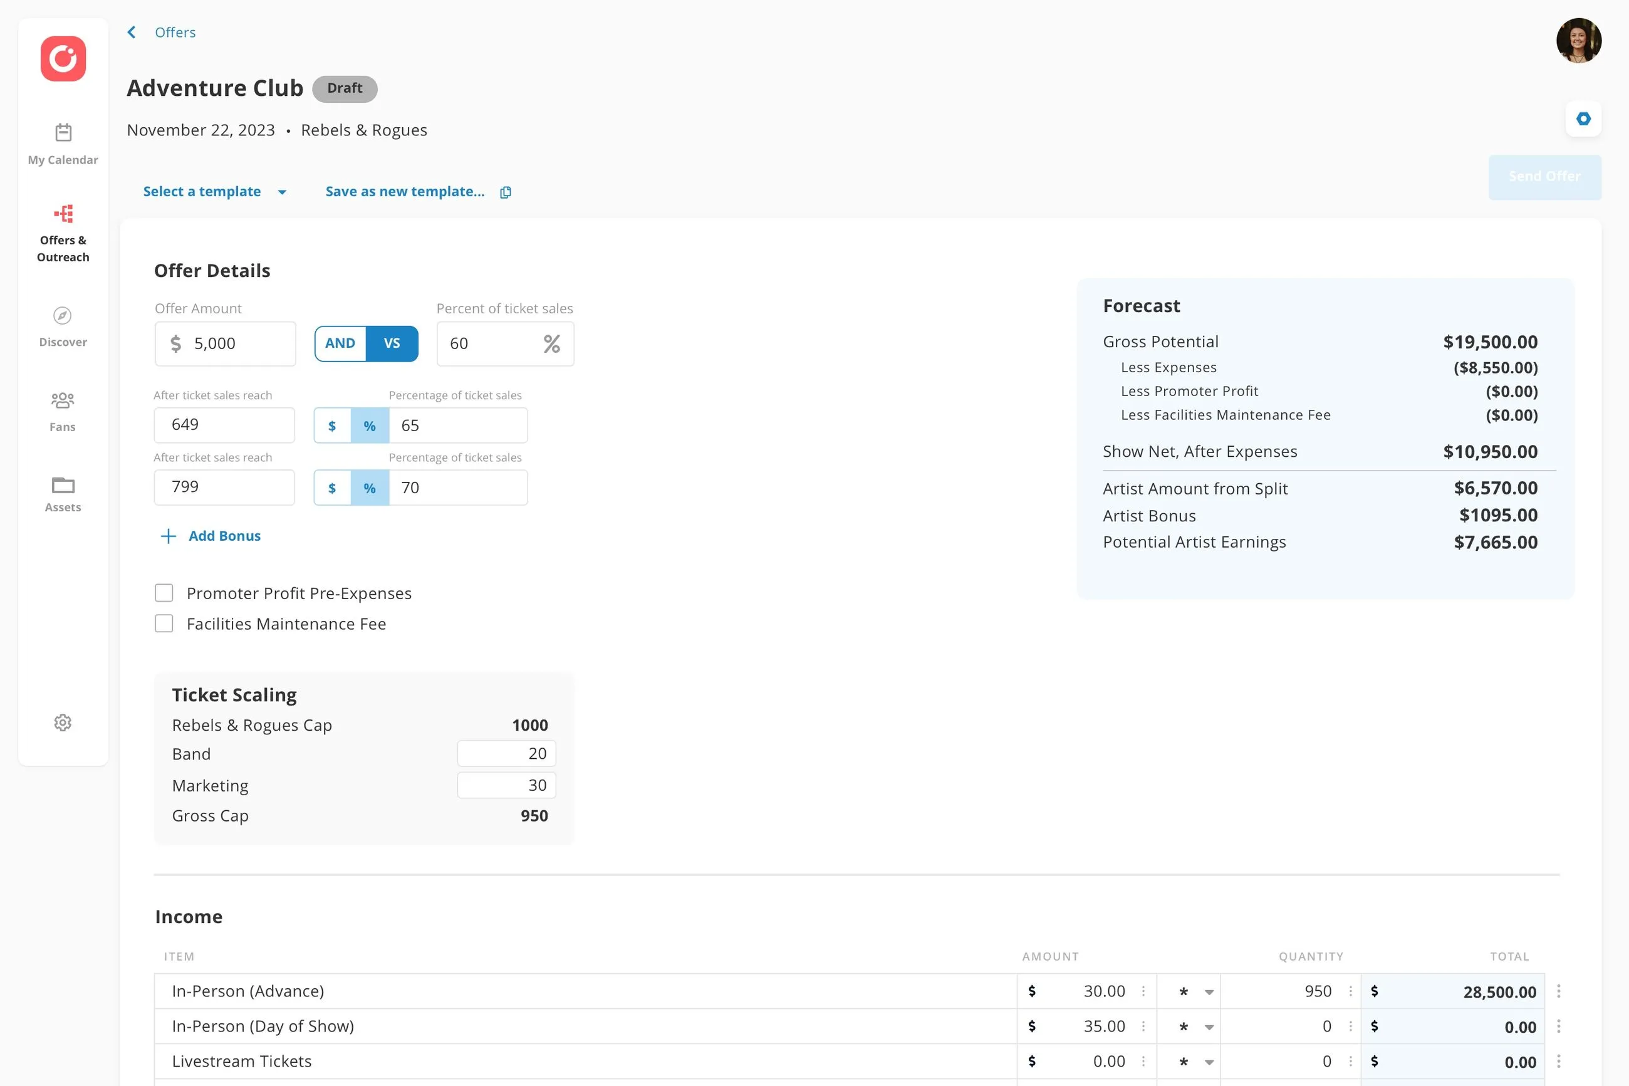The width and height of the screenshot is (1629, 1086).
Task: Click copy icon next to Save as new template
Action: pyautogui.click(x=506, y=192)
